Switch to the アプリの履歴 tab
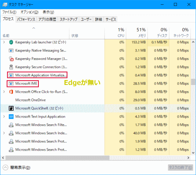 [x=47, y=19]
